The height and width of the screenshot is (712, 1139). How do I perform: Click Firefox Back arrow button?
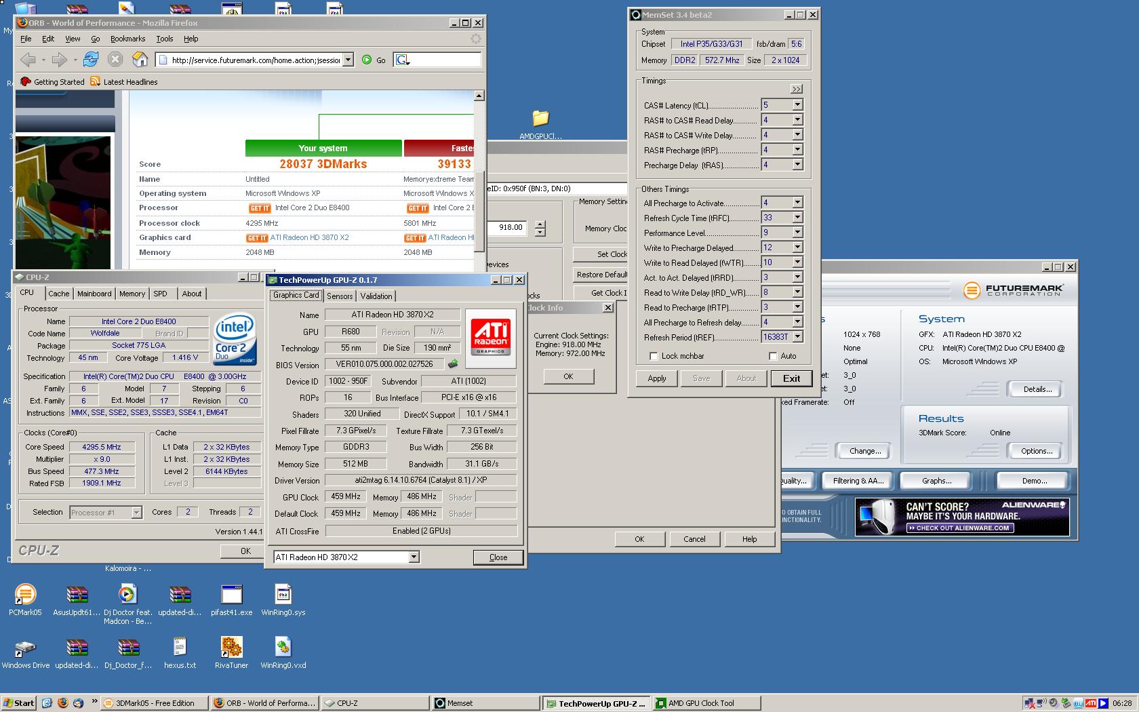[27, 60]
